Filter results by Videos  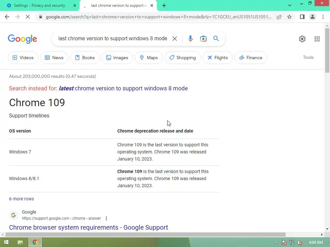click(x=23, y=58)
